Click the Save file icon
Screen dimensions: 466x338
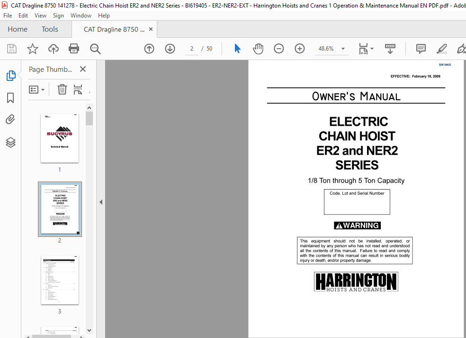tap(12, 49)
